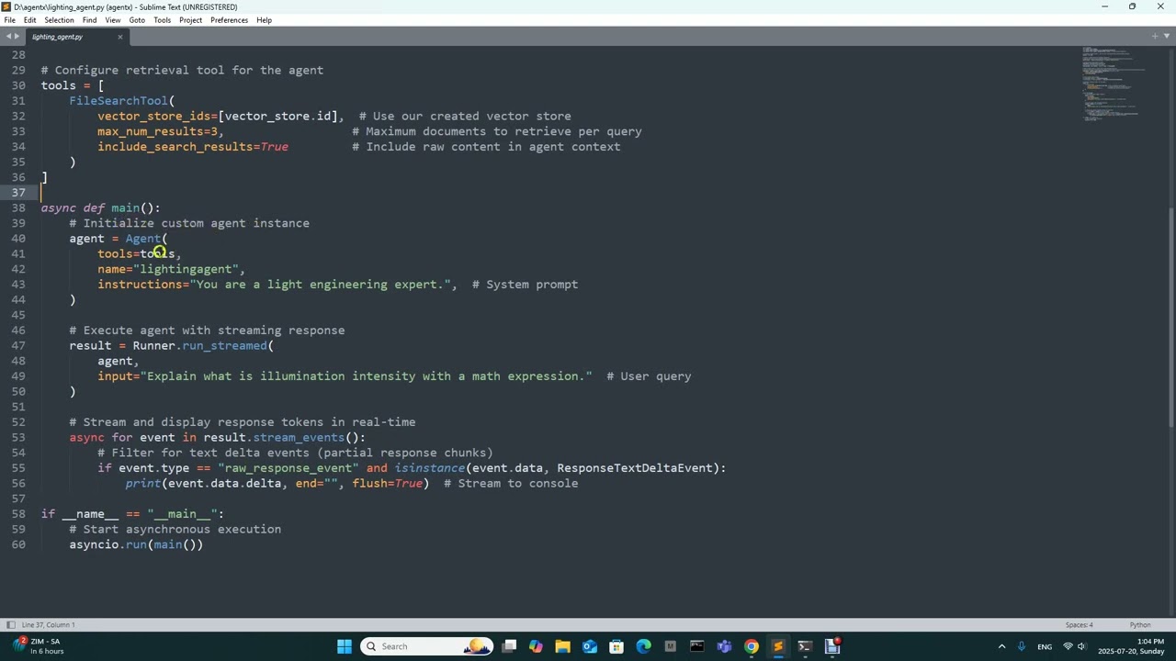Click 'asyncio.run(main())' on line 60
This screenshot has height=661, width=1176.
[x=136, y=545]
